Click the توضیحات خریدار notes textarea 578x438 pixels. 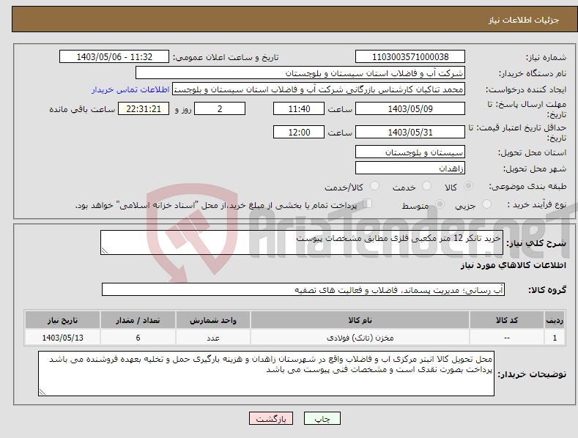click(x=266, y=374)
